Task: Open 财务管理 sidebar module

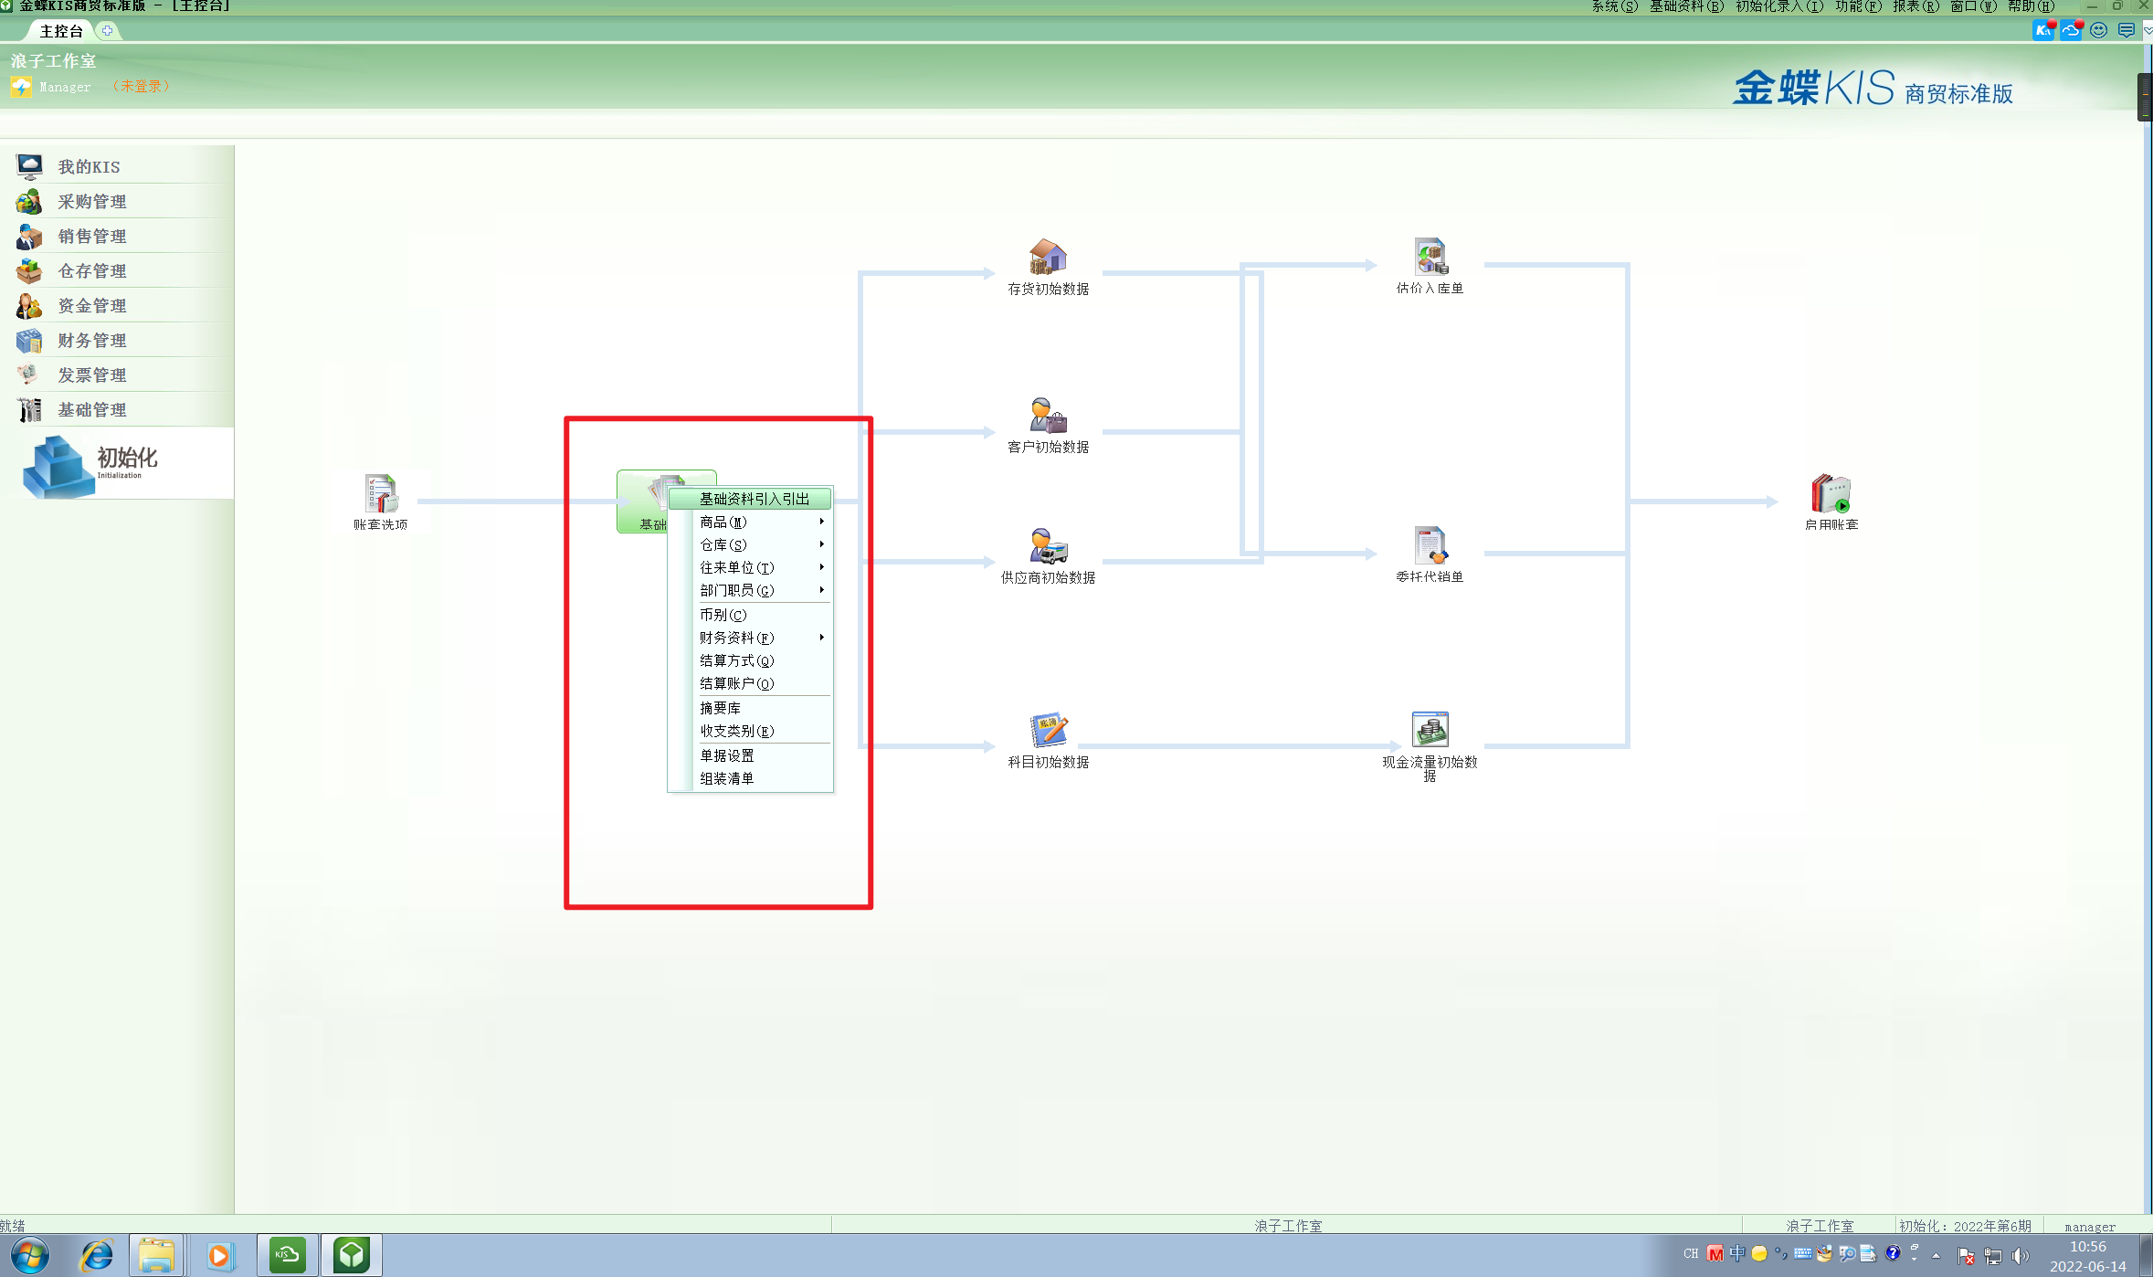Action: pos(91,340)
